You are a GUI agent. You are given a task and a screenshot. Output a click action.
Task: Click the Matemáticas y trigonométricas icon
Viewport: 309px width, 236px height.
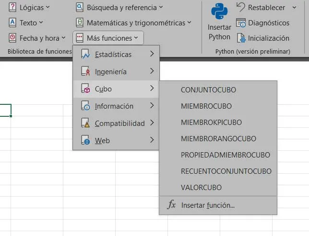click(80, 22)
